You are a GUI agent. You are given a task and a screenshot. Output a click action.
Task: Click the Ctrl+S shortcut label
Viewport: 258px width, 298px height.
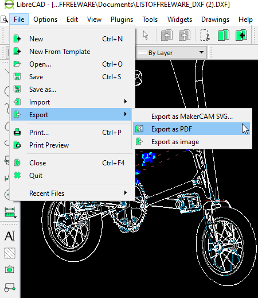pos(112,77)
